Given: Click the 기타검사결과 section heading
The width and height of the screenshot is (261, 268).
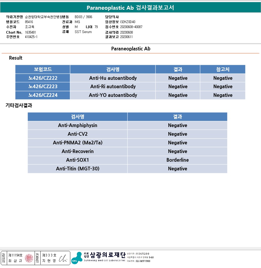Looking at the screenshot, I should [x=19, y=106].
